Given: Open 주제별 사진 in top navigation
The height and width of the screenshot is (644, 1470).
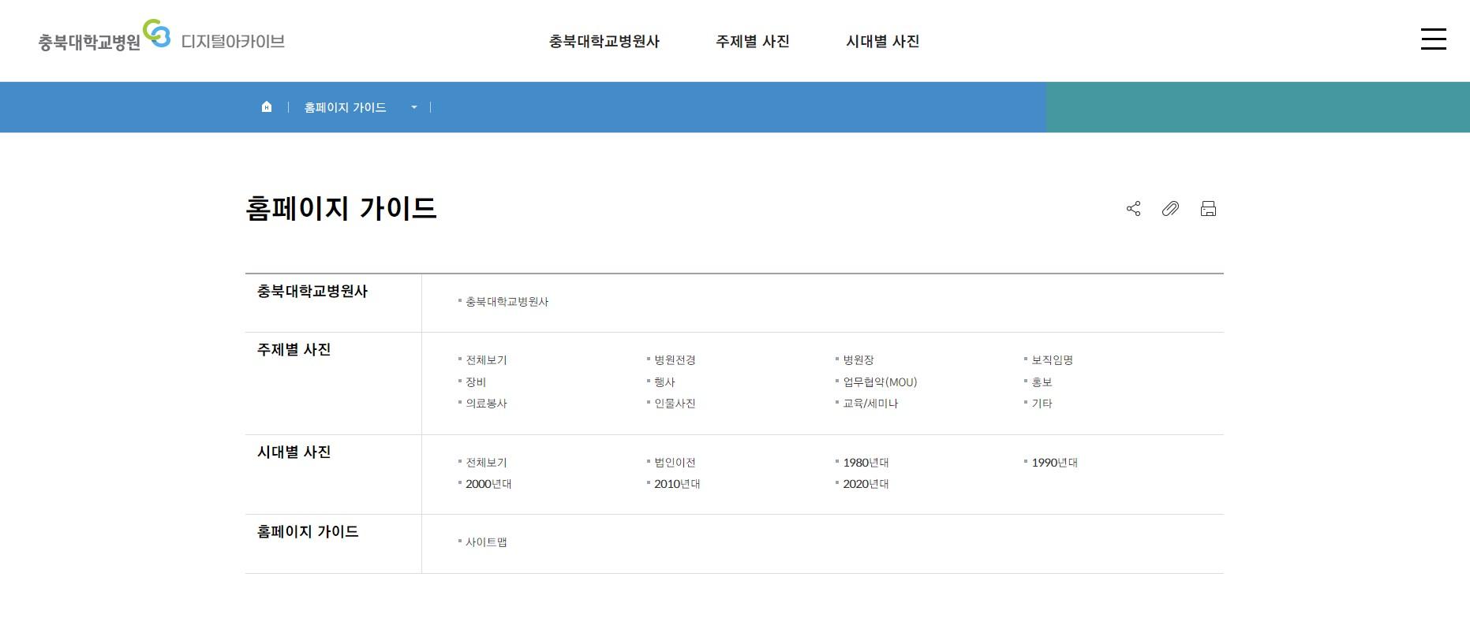Looking at the screenshot, I should [752, 42].
